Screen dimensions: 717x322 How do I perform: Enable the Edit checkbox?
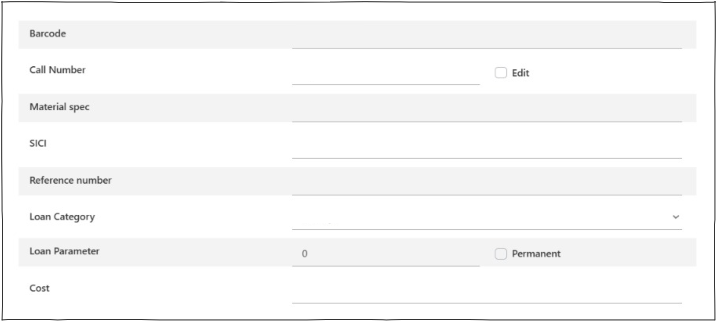[501, 73]
